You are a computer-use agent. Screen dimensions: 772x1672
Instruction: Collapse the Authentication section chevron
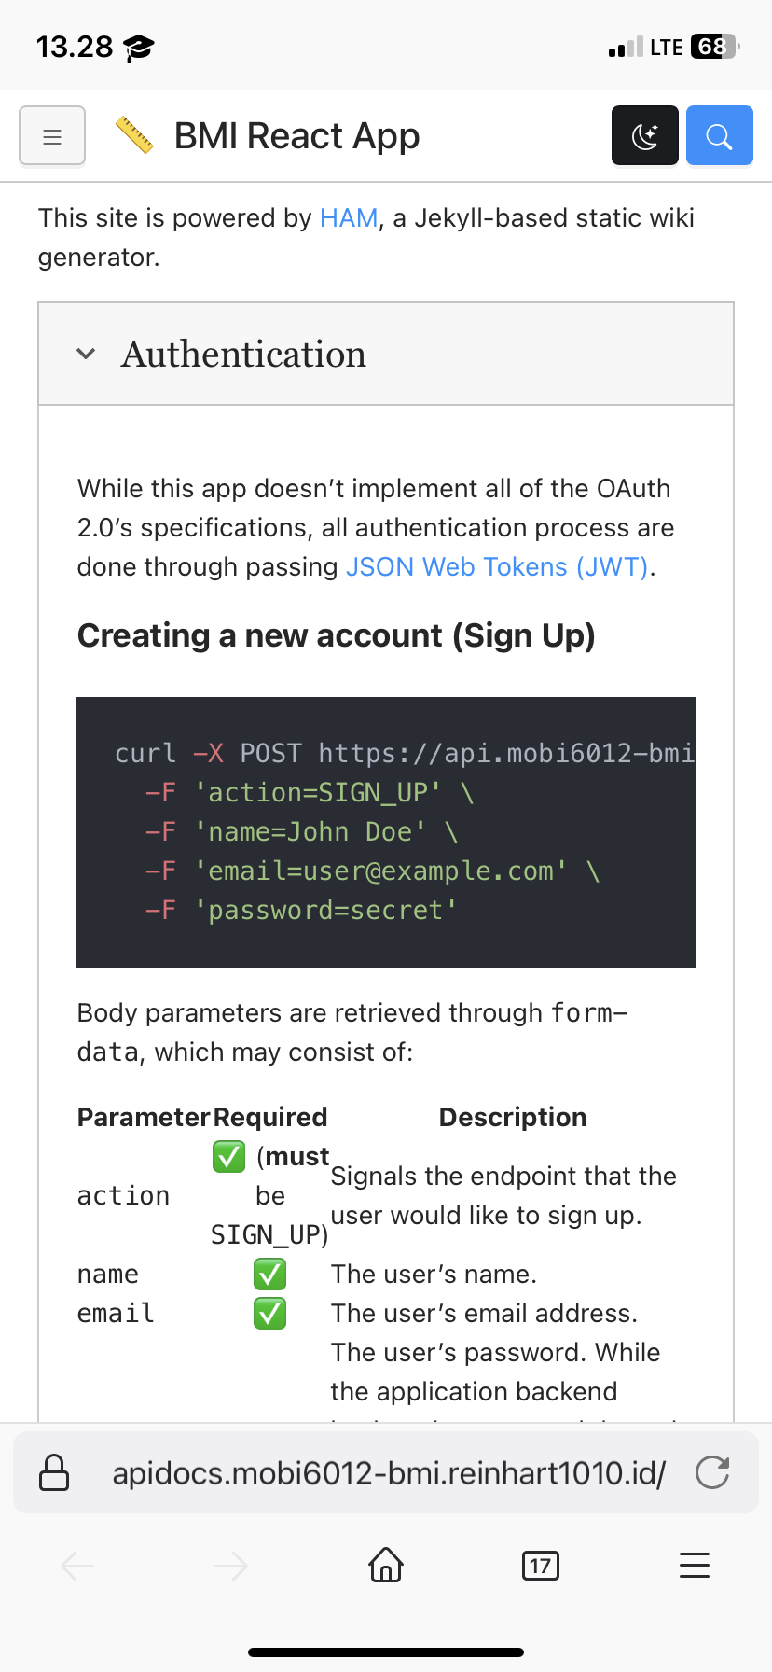click(86, 354)
